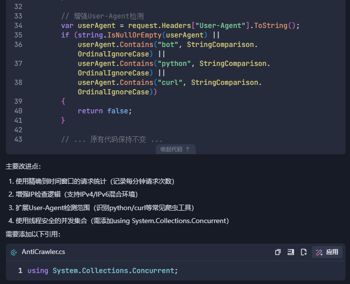Click the 主要改进点 heading text
The height and width of the screenshot is (284, 350).
23,166
